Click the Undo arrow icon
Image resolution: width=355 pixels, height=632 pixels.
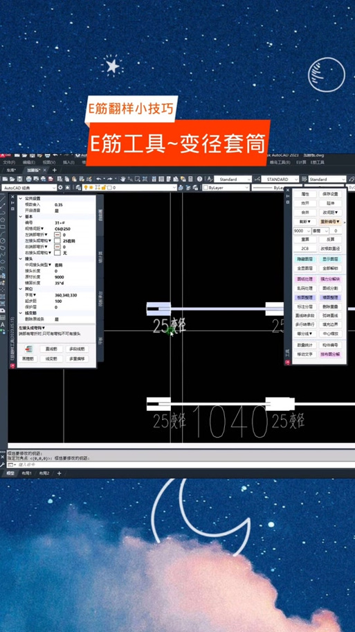(98, 179)
